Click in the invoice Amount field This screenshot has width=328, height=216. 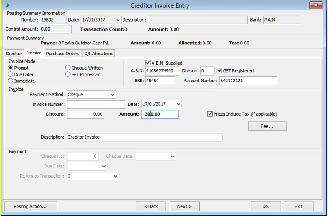[160, 114]
